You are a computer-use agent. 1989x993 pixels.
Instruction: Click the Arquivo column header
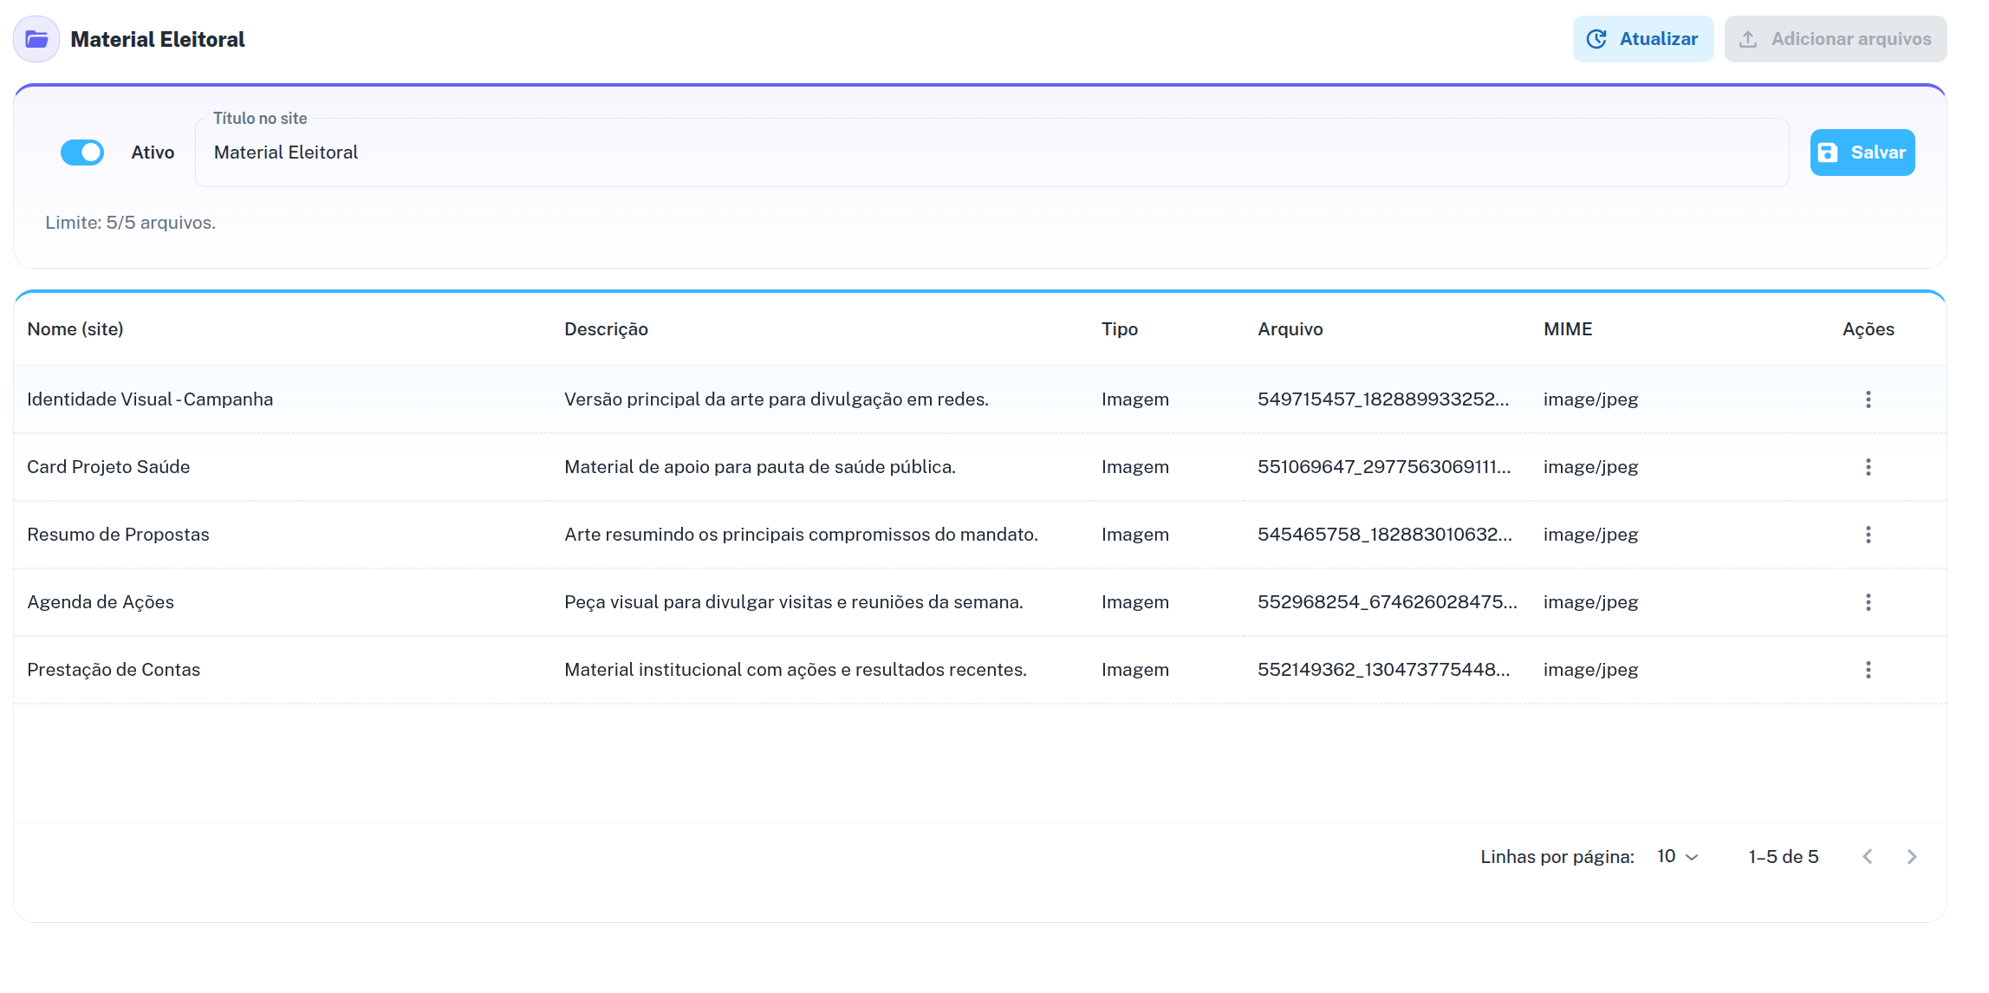click(x=1290, y=329)
